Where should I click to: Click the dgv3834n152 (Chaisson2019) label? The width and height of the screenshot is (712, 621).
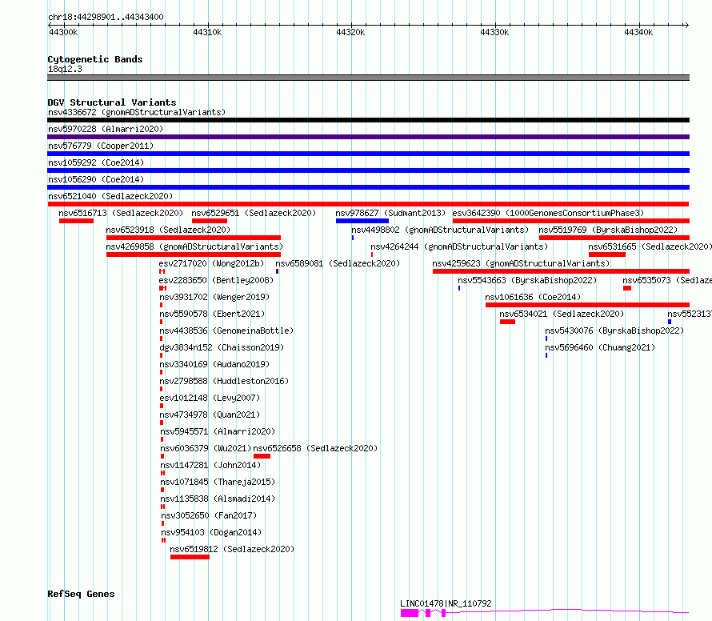point(222,347)
